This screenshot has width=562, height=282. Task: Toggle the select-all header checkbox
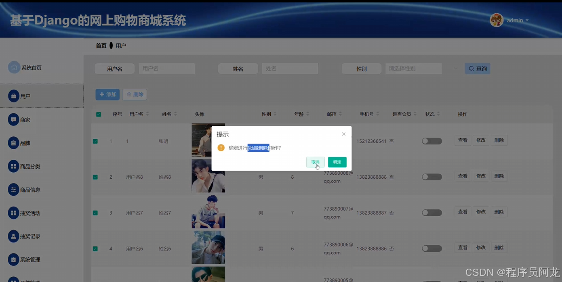tap(98, 114)
